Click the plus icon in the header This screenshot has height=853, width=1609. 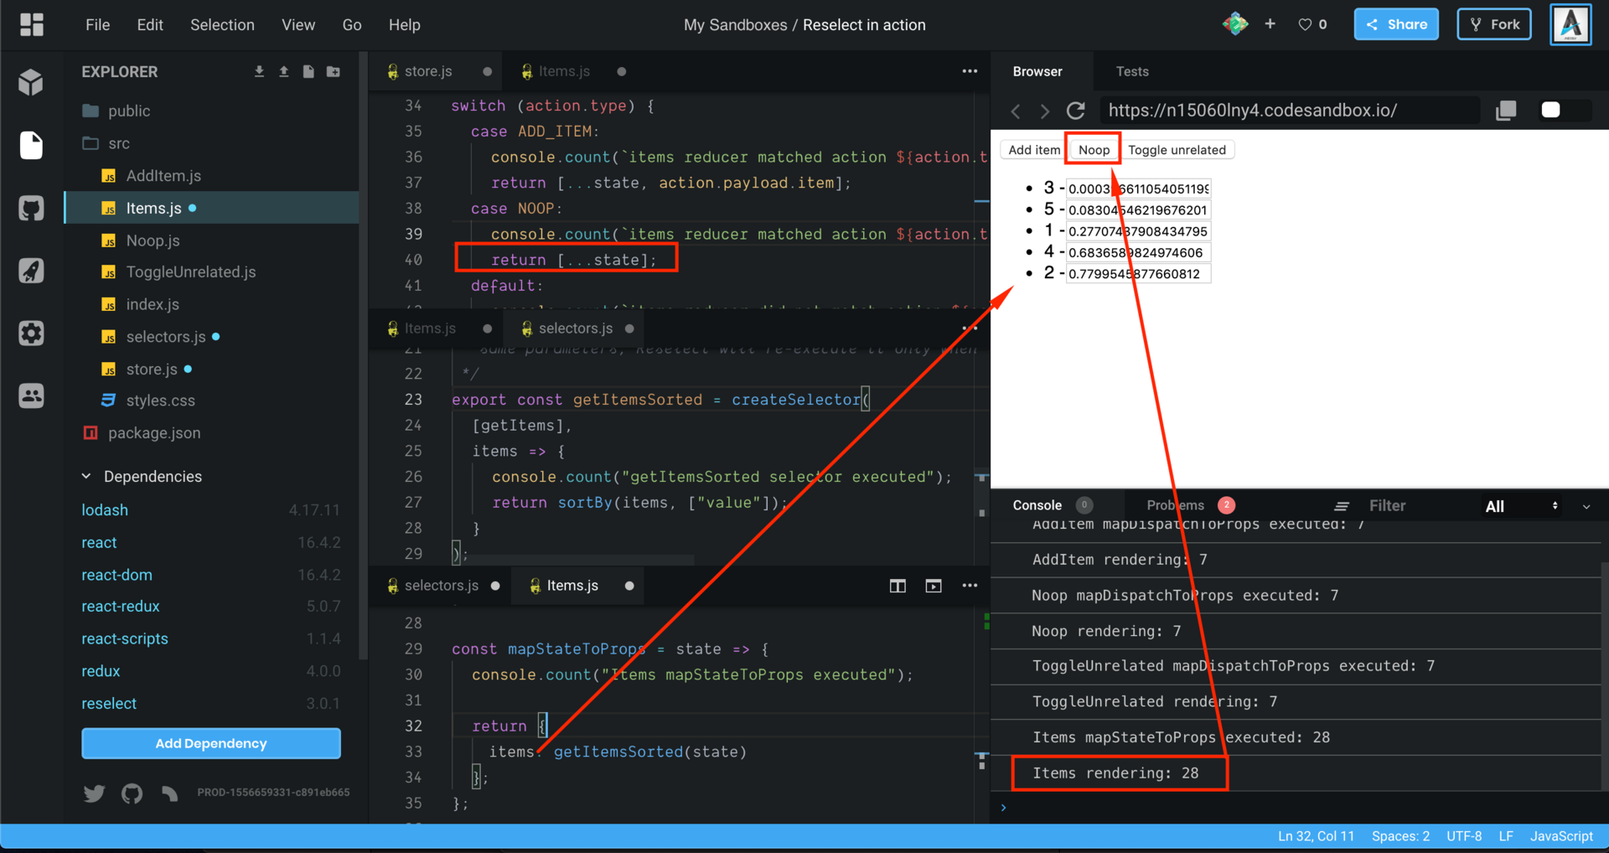(1270, 24)
